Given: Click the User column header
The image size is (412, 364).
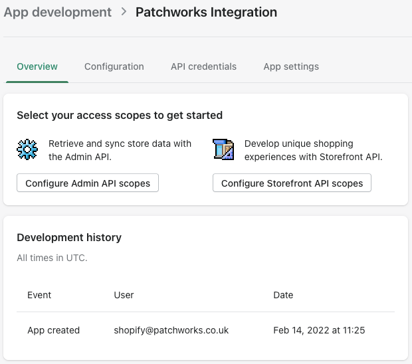Looking at the screenshot, I should (124, 295).
